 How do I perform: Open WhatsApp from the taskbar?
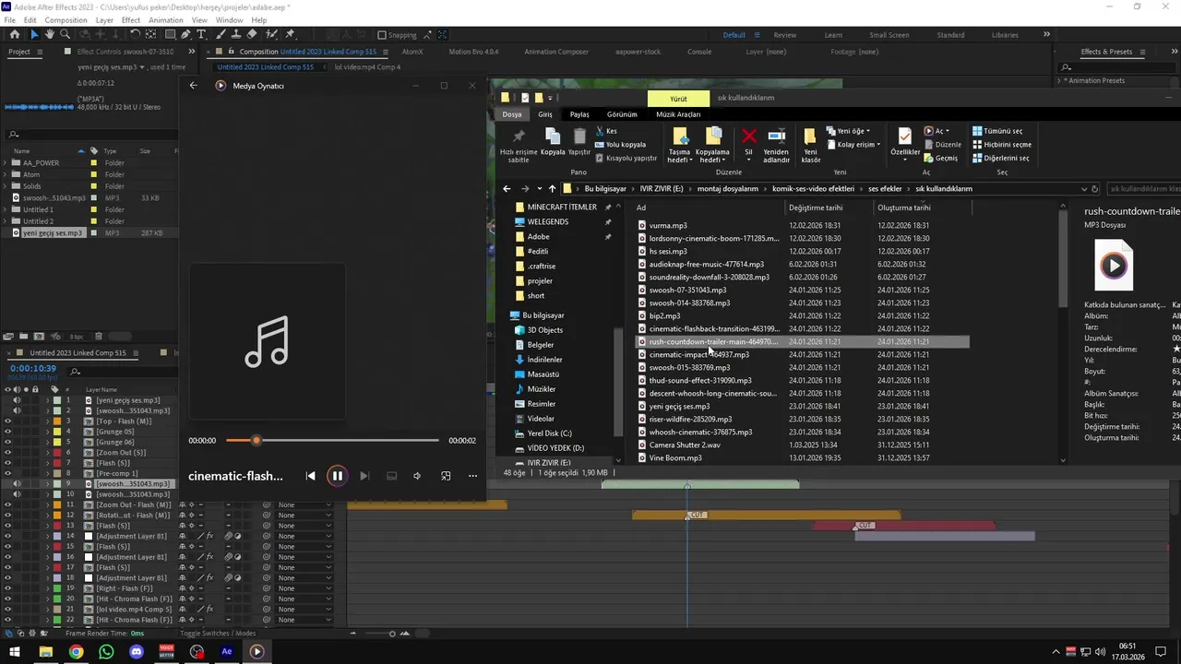pyautogui.click(x=106, y=652)
